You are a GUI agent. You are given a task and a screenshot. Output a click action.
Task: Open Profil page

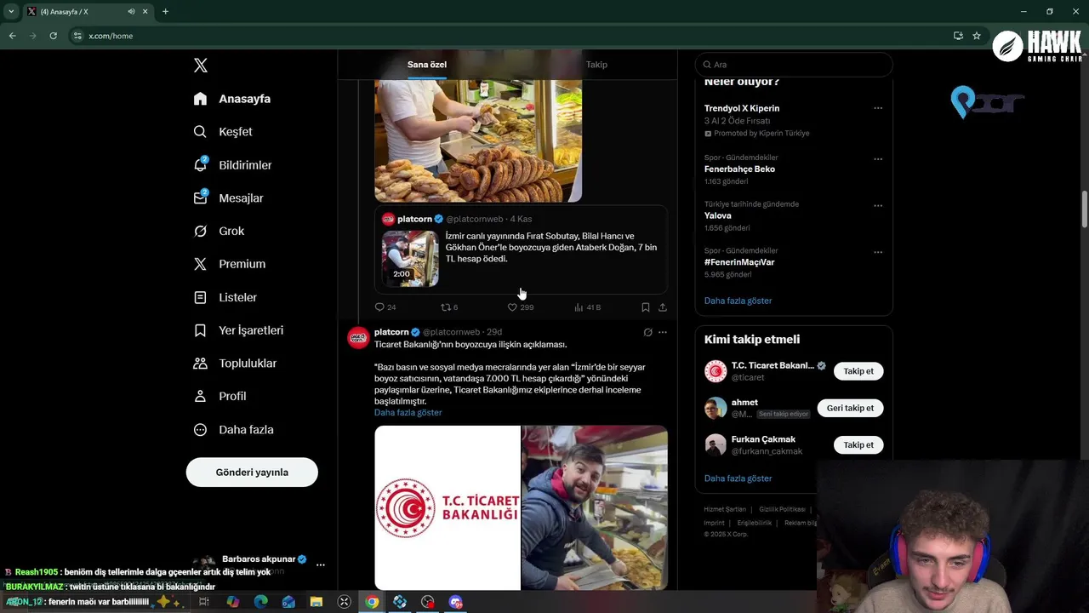[220, 397]
